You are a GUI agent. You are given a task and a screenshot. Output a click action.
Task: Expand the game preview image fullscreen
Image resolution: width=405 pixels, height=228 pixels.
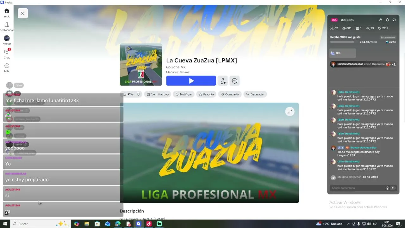tap(290, 111)
